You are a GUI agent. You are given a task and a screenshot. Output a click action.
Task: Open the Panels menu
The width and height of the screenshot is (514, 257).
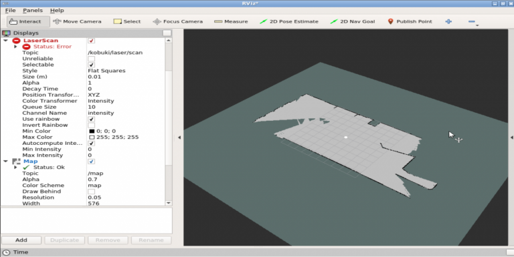click(x=33, y=11)
